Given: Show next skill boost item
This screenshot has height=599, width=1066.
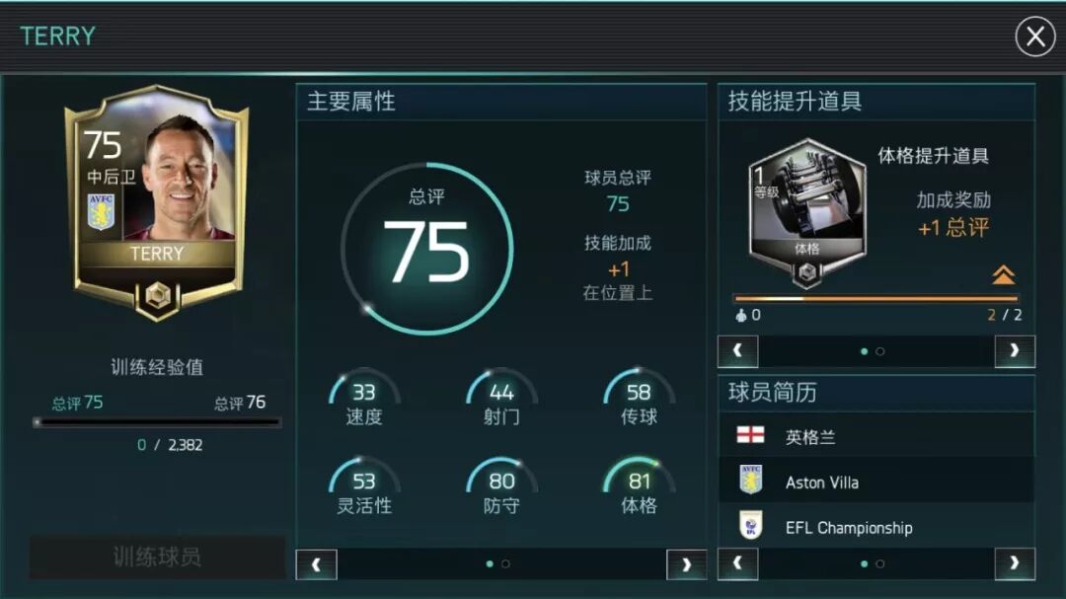Looking at the screenshot, I should pos(1015,351).
